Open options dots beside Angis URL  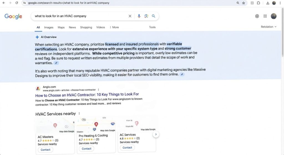[98, 90]
